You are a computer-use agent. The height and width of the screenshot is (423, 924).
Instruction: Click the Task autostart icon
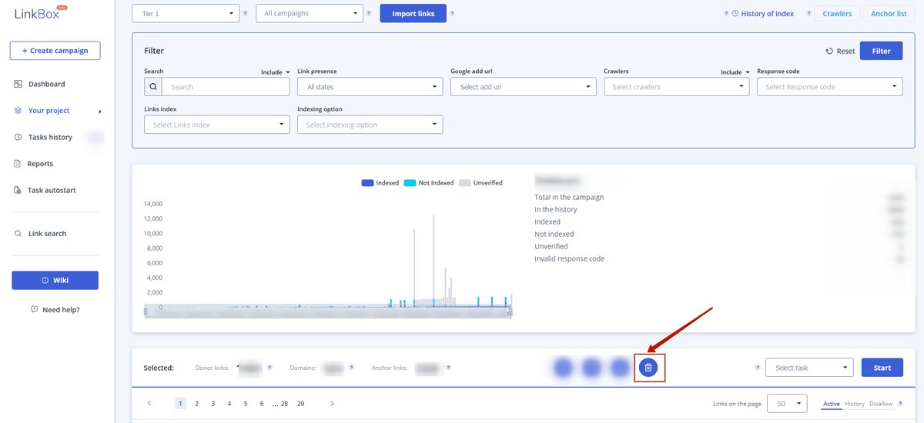pos(18,190)
